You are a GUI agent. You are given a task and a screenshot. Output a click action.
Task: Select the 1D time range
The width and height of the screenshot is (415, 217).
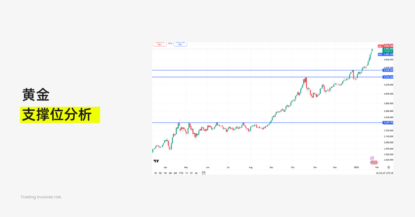click(155, 173)
